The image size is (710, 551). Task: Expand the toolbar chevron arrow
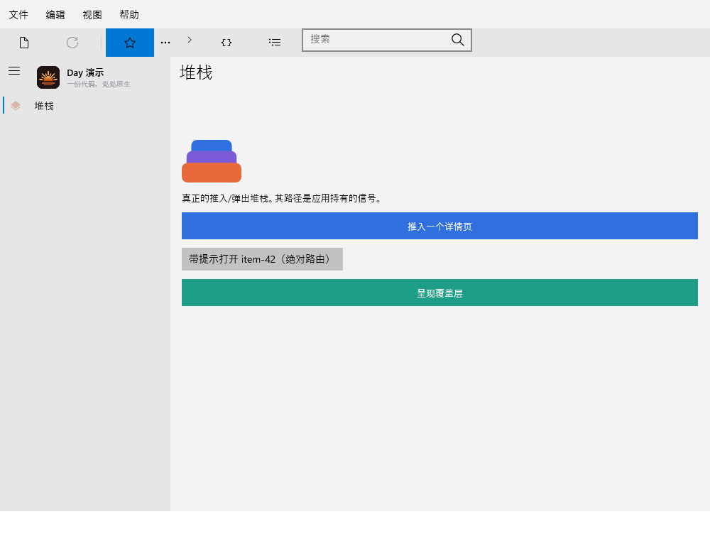coord(190,40)
